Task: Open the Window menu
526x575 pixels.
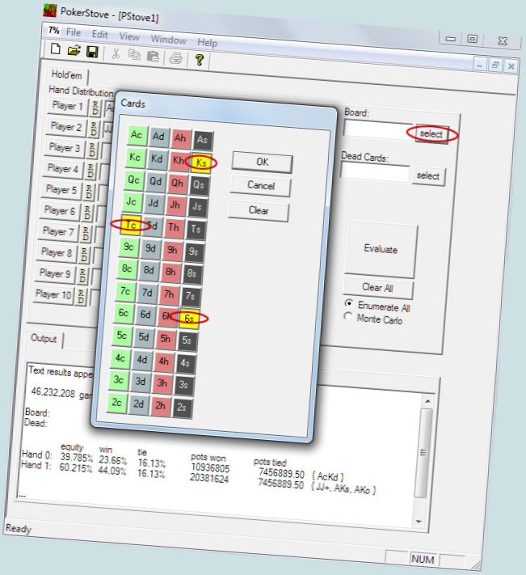Action: point(168,40)
